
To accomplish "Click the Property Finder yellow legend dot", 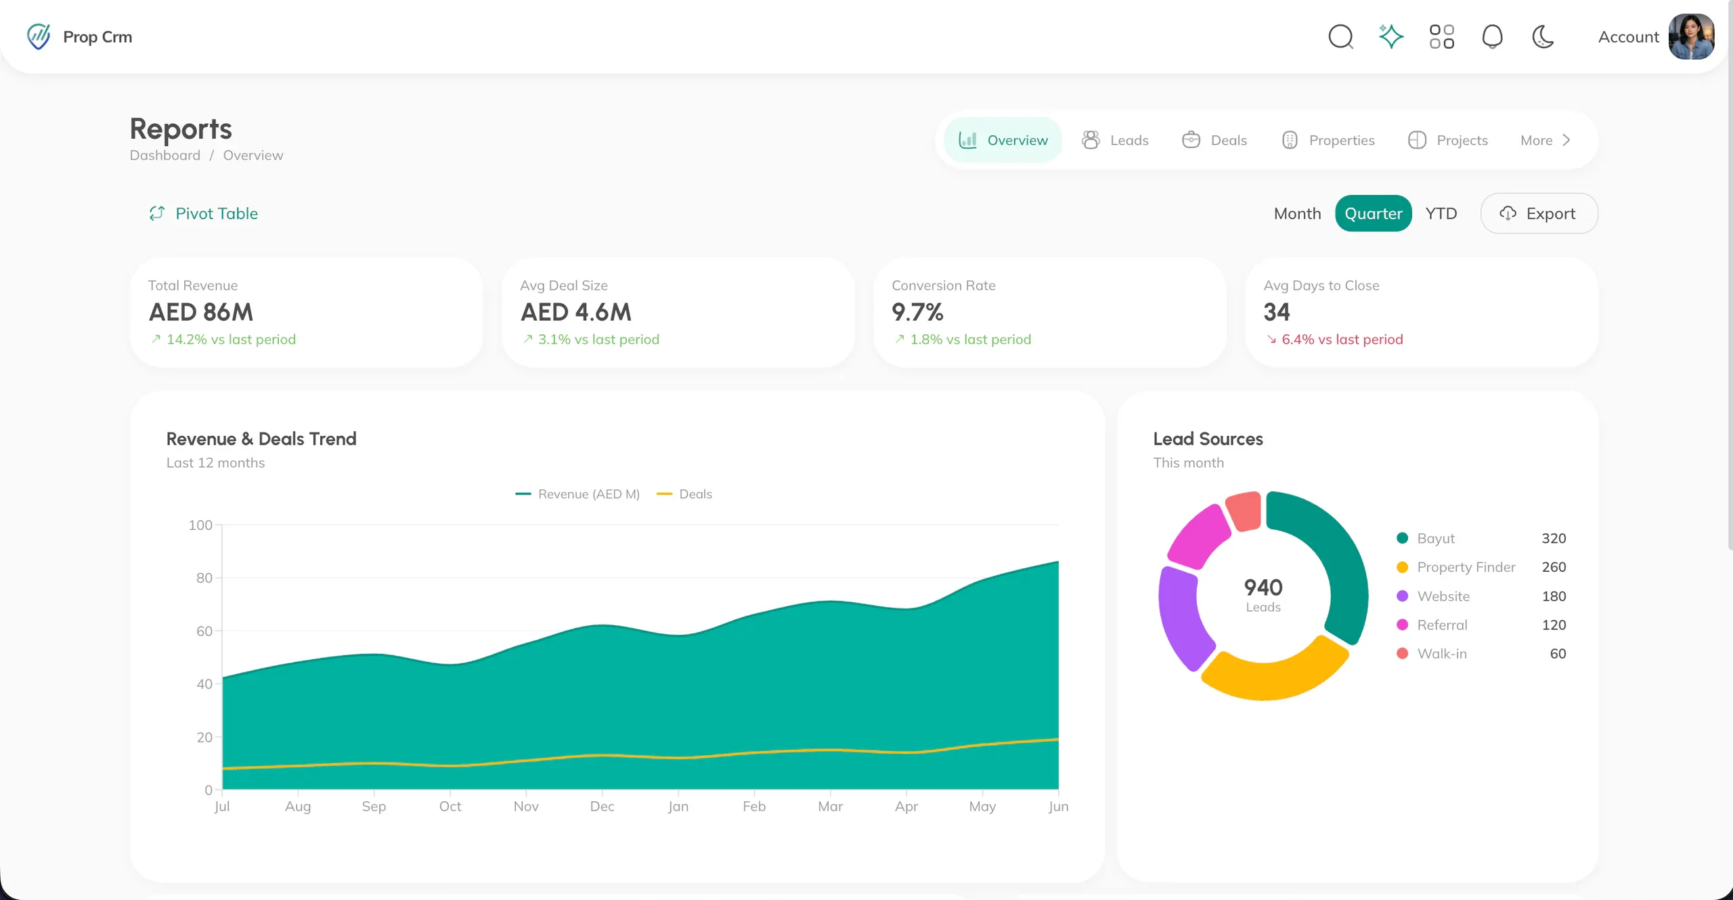I will click(1402, 567).
